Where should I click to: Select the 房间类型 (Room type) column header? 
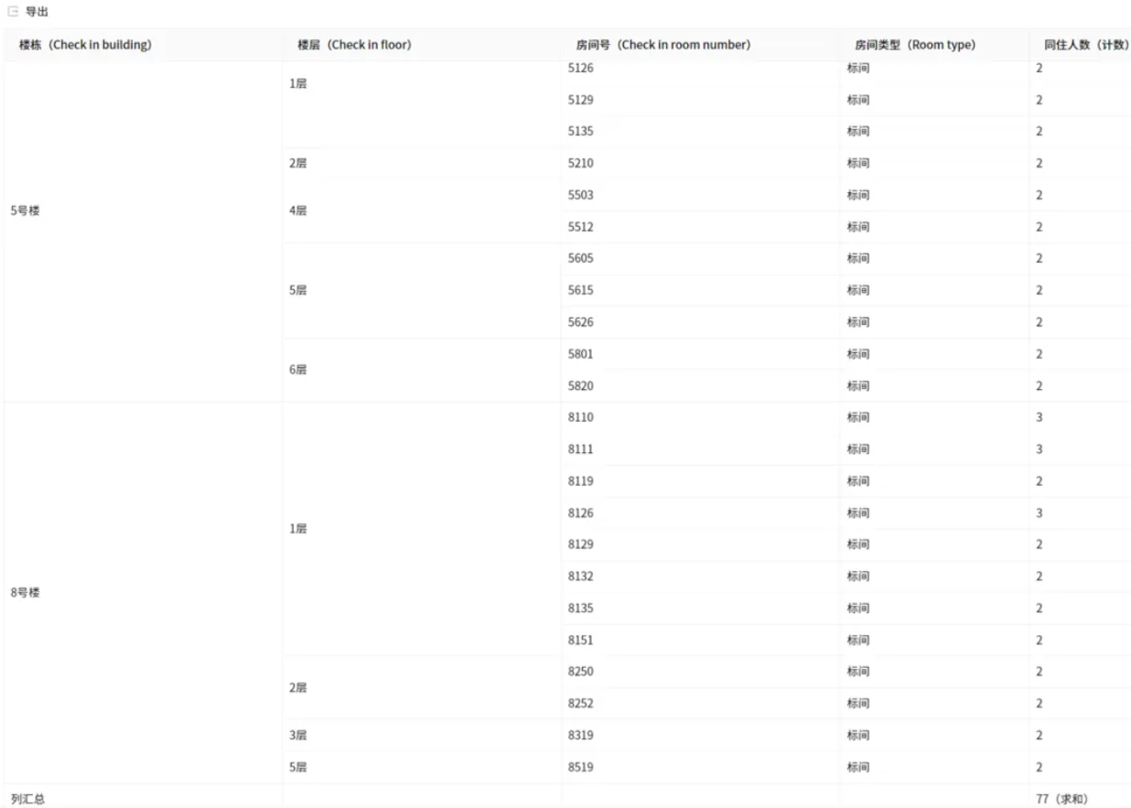point(915,45)
